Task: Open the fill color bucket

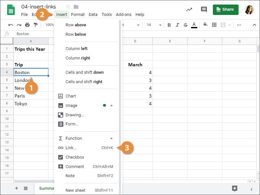Action: 205,25
